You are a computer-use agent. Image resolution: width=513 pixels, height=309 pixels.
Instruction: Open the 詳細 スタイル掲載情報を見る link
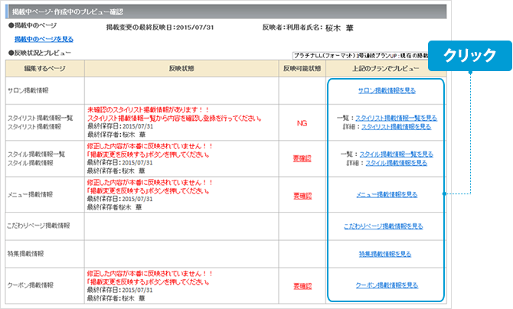point(396,163)
